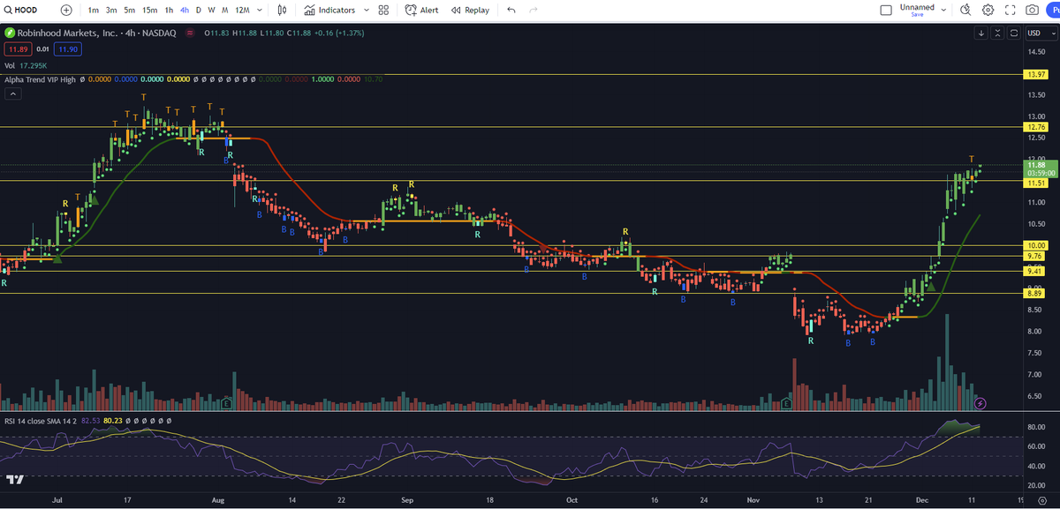Open the HOOD symbol search
Image resolution: width=1060 pixels, height=509 pixels.
[19, 11]
